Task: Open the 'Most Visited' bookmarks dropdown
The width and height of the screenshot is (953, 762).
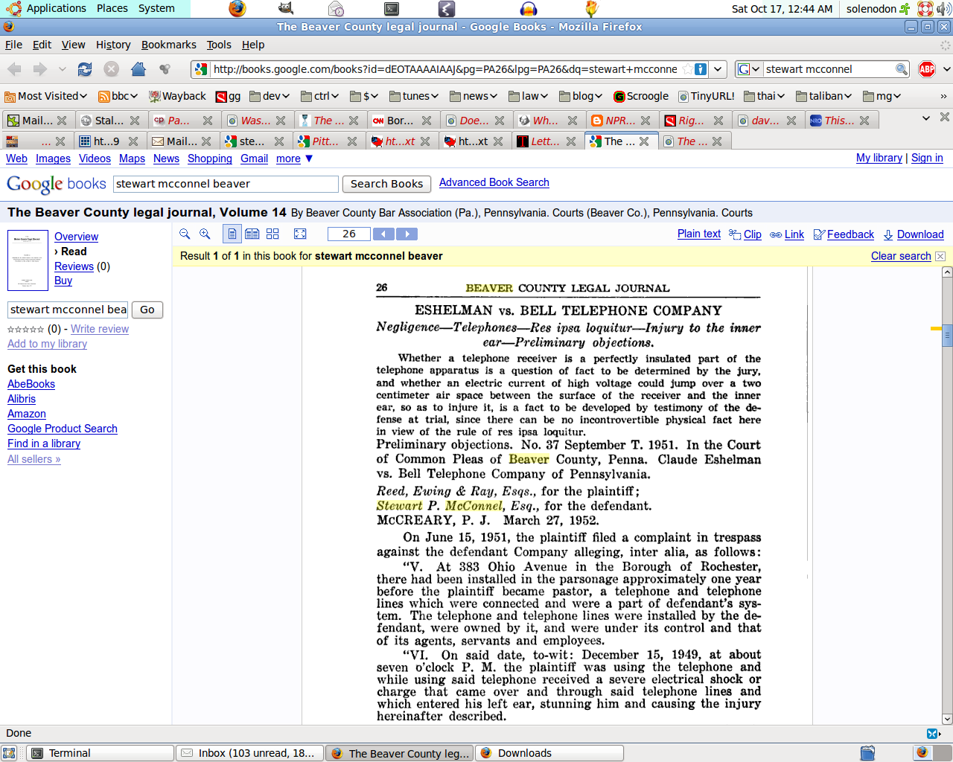Action: 46,96
